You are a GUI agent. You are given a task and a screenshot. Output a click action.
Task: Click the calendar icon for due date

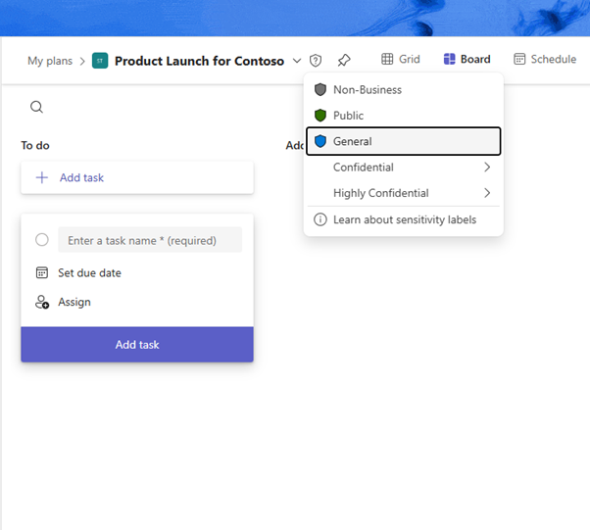coord(42,272)
